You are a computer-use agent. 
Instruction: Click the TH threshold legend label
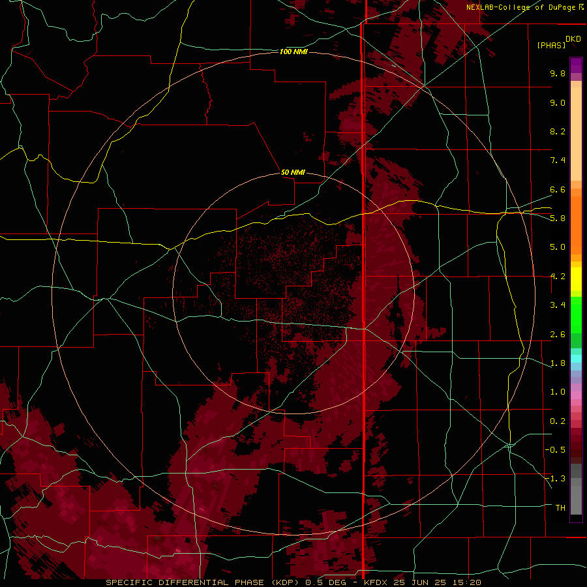[x=560, y=508]
